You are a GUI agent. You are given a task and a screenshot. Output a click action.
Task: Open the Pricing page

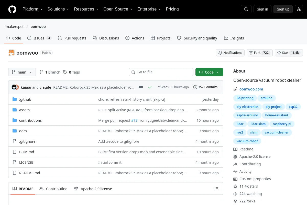[172, 9]
